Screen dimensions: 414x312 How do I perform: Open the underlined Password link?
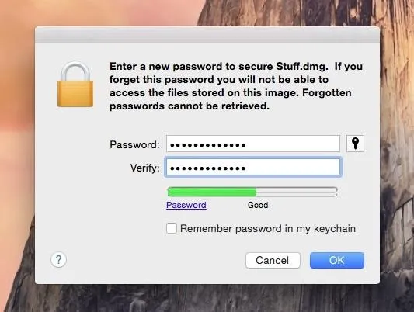point(186,205)
